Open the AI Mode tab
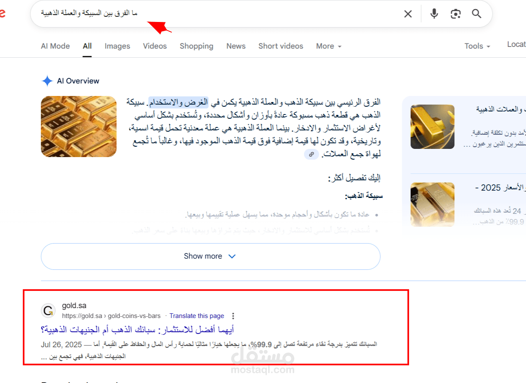The image size is (526, 383). 55,46
